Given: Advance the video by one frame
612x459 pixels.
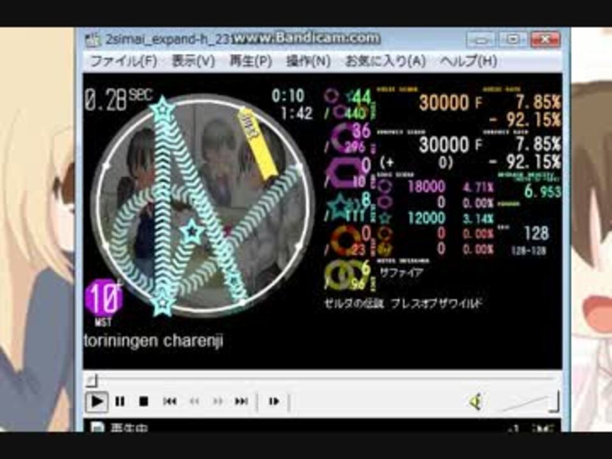Looking at the screenshot, I should (x=273, y=401).
